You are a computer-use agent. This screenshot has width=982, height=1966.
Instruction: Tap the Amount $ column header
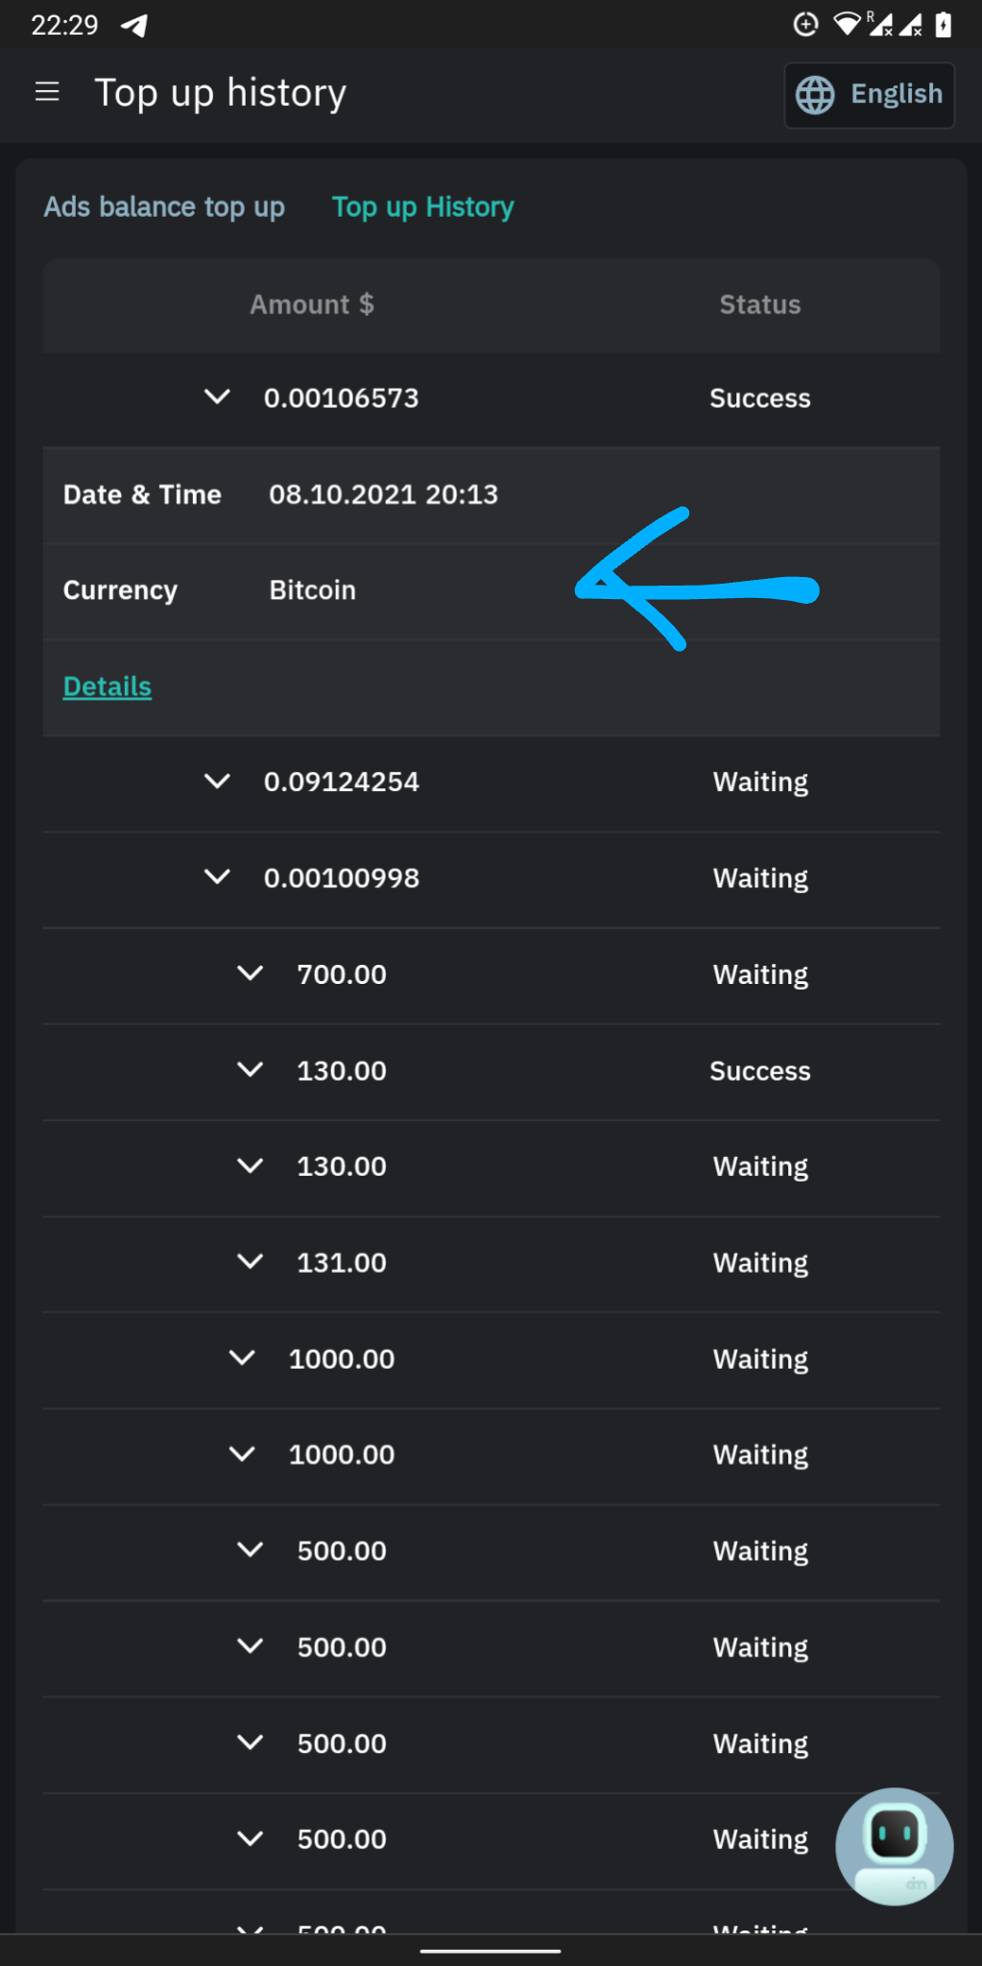[312, 304]
